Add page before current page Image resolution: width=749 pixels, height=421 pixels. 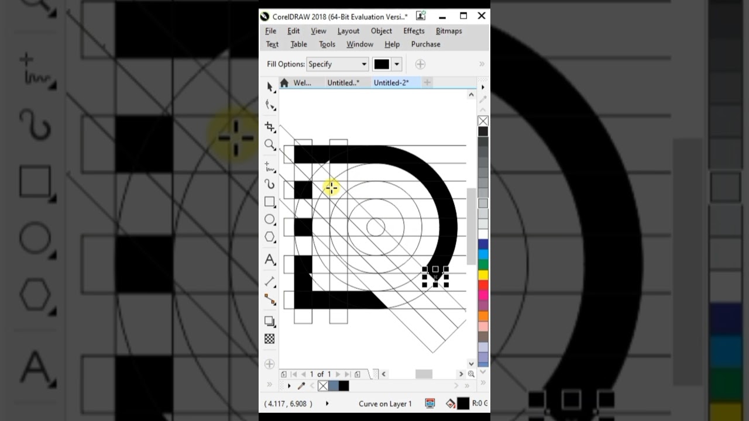284,374
